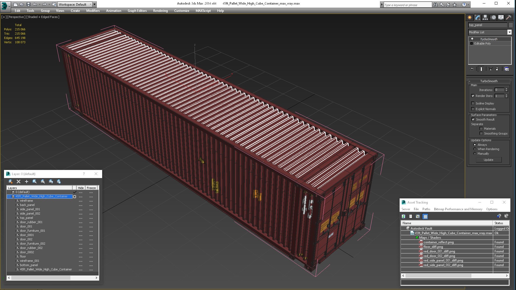
Task: Switch Asset Tracking to table view icon
Action: [425, 216]
